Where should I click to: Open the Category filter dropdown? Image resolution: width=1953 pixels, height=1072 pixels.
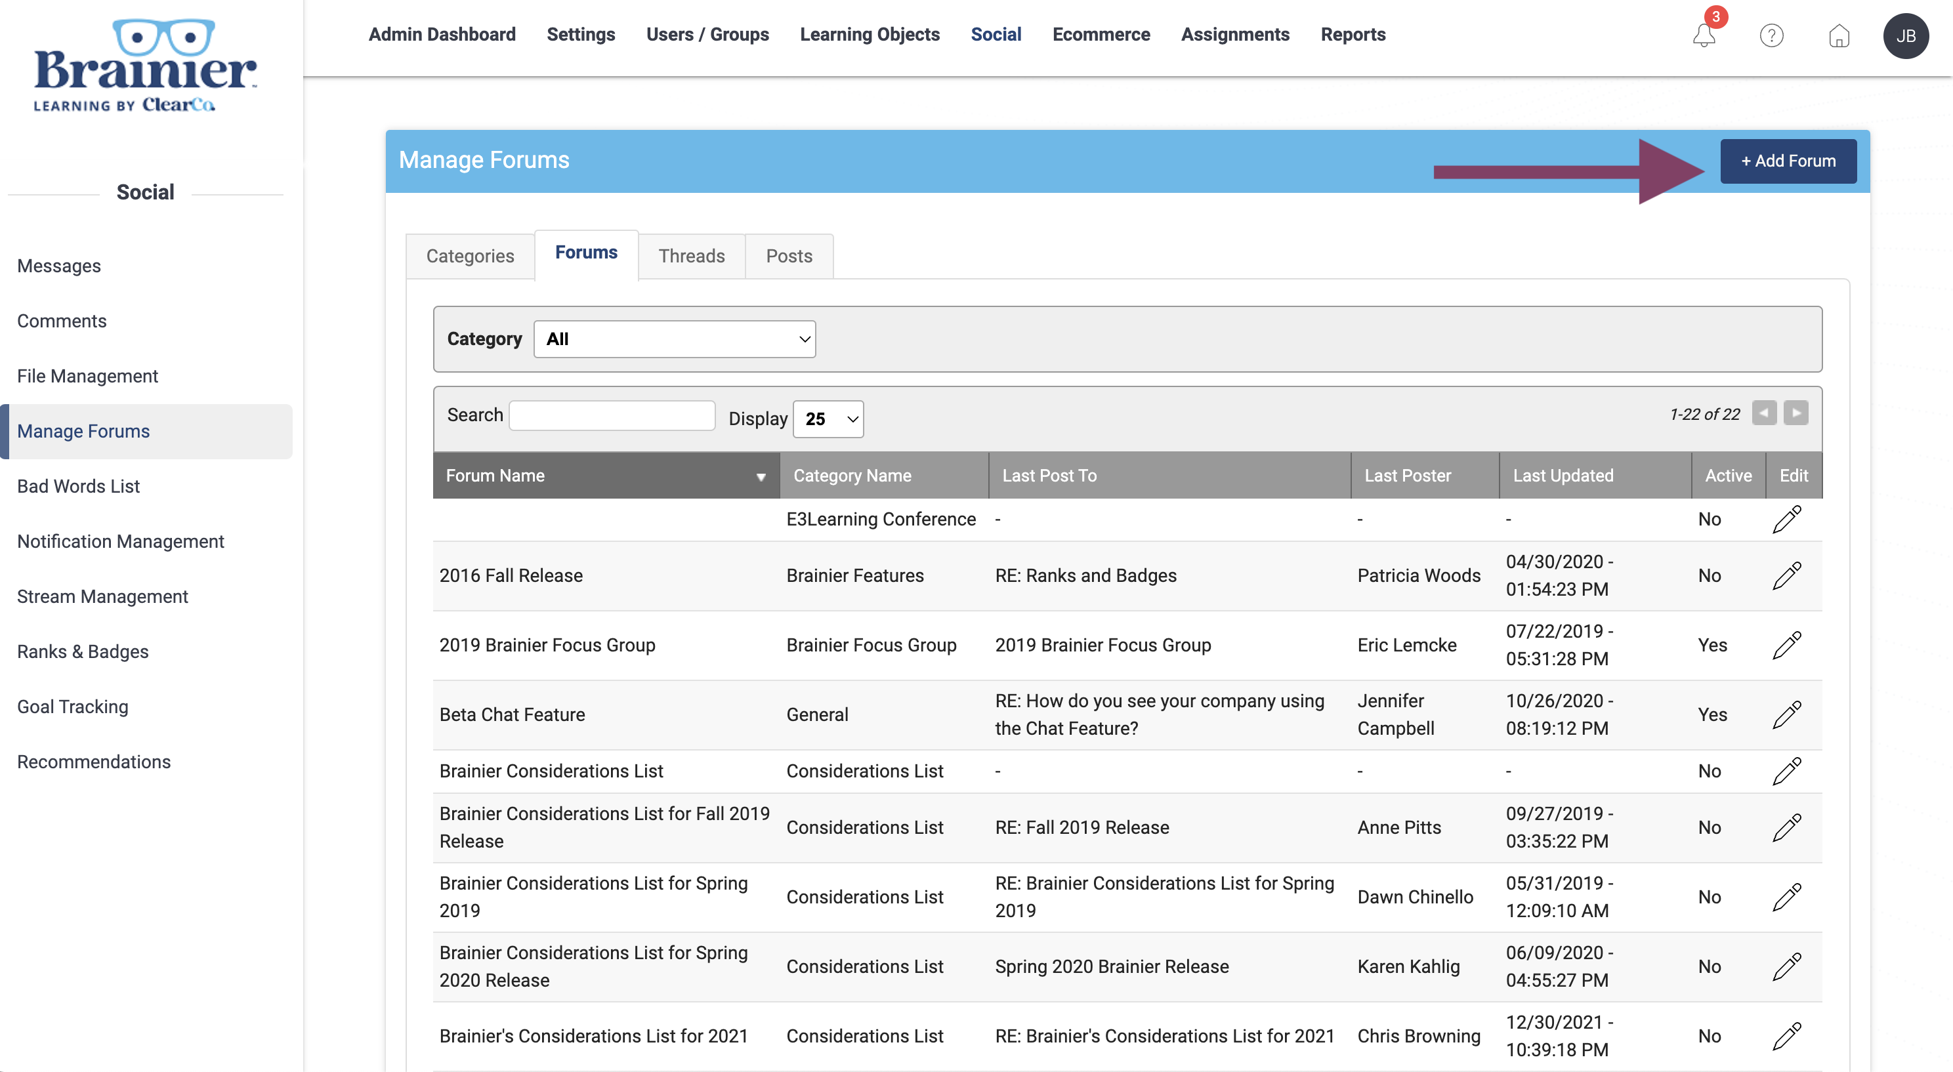tap(674, 339)
